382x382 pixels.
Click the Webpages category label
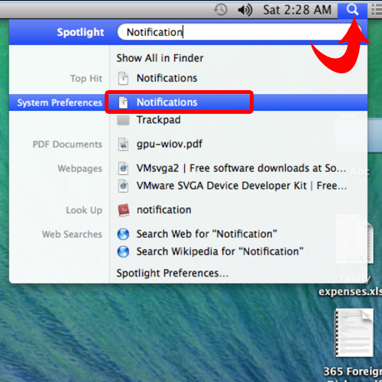[x=79, y=169]
